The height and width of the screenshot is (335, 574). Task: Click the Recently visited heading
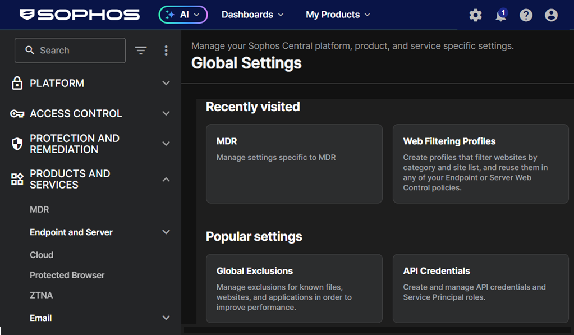253,107
